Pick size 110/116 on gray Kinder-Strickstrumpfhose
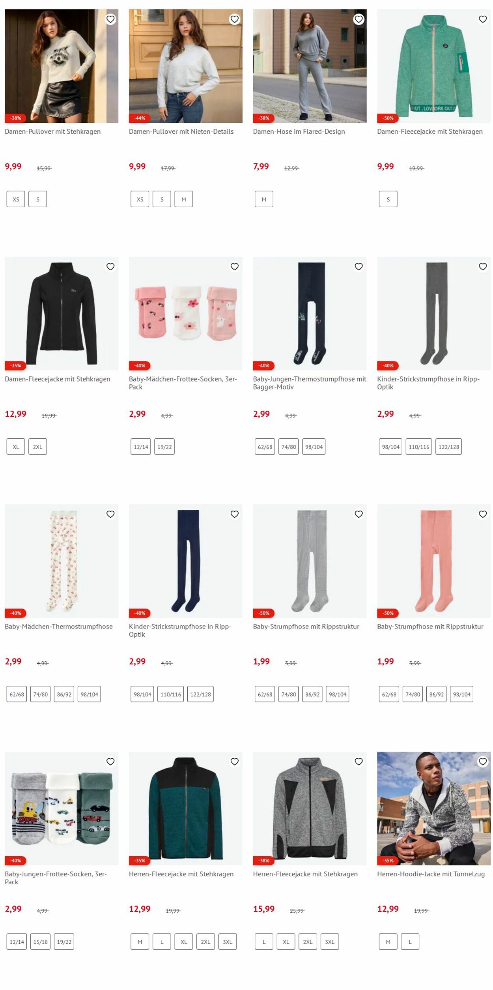 (x=419, y=447)
